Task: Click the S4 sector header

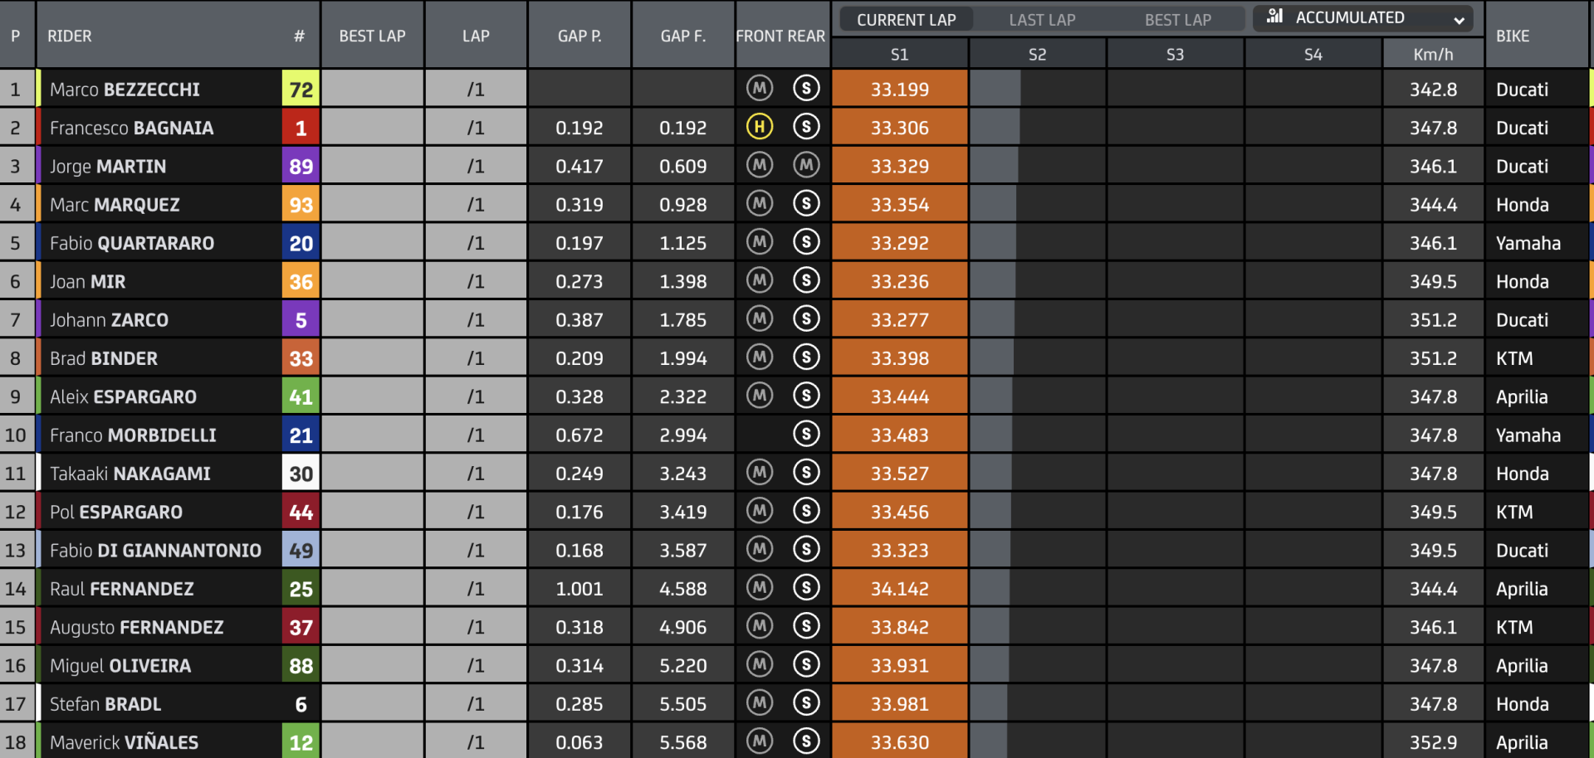Action: point(1313,55)
